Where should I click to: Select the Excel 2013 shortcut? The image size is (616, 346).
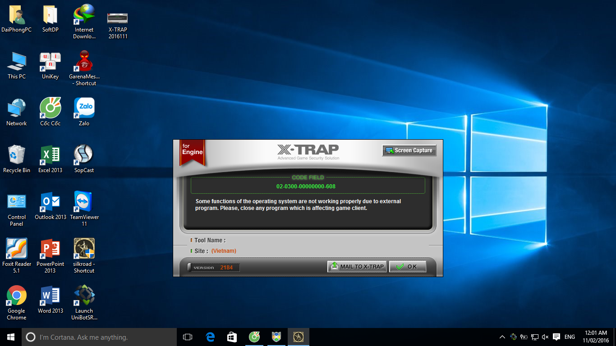[x=50, y=159]
